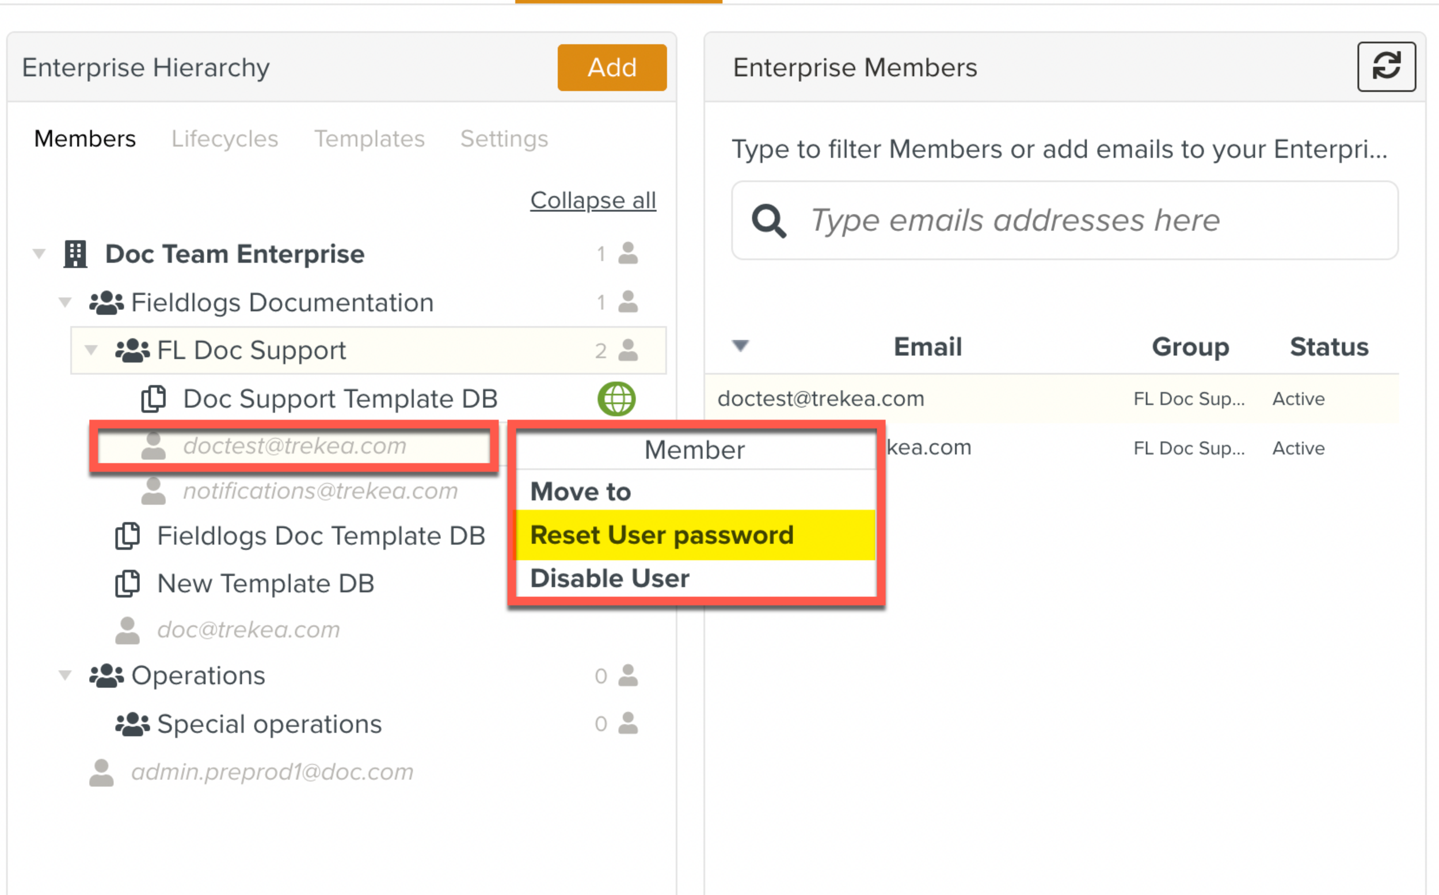Collapse the Doc Team Enterprise tree node

(39, 254)
